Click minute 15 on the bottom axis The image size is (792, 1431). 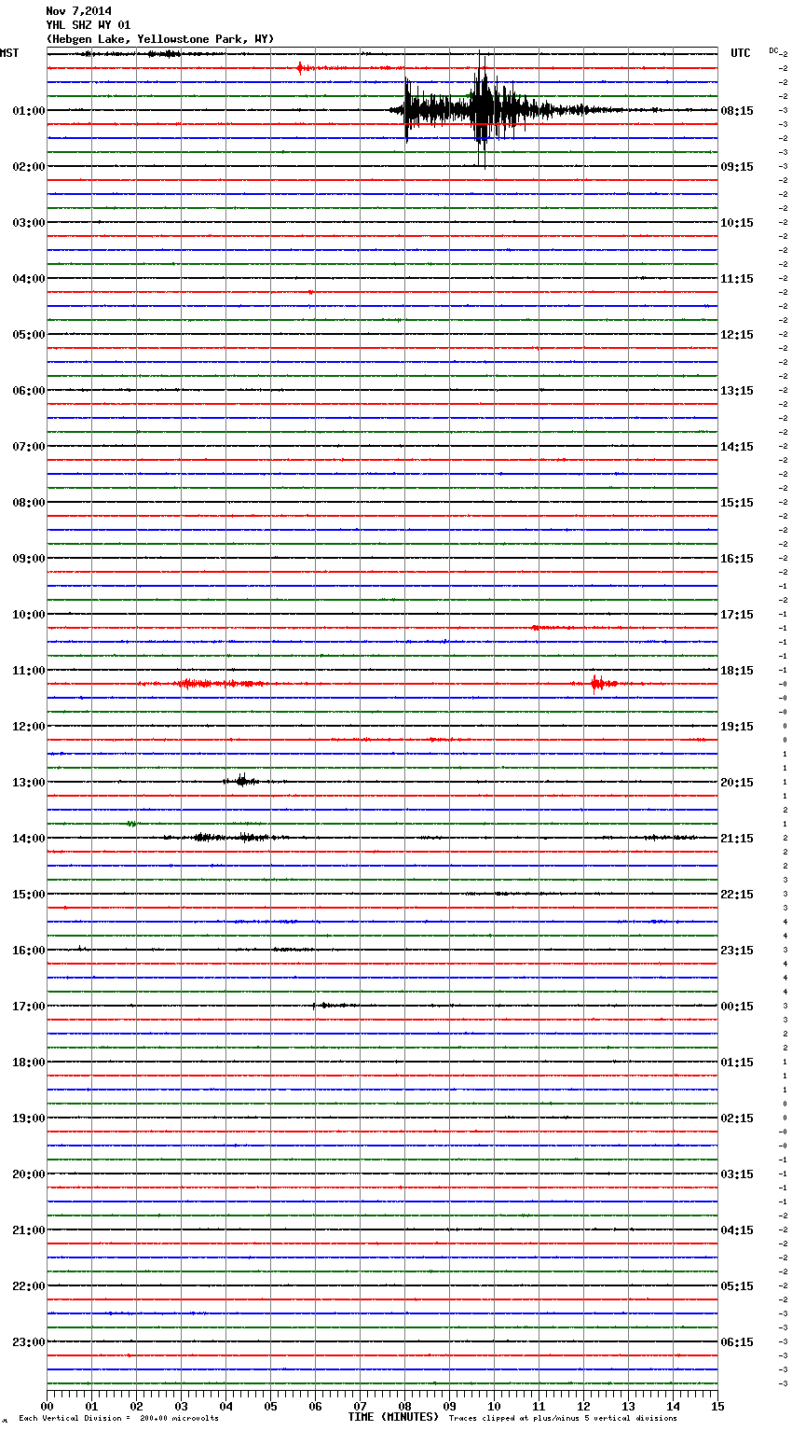click(717, 1406)
